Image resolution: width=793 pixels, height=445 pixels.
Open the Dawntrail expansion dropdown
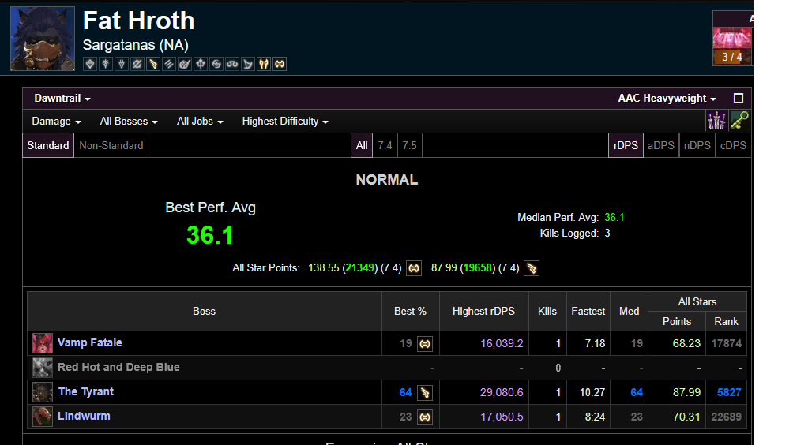coord(62,99)
